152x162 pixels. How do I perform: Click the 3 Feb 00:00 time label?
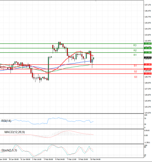pyautogui.click(x=48, y=159)
